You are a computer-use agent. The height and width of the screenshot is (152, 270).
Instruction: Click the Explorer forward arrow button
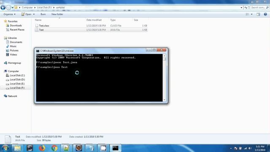tap(8, 8)
